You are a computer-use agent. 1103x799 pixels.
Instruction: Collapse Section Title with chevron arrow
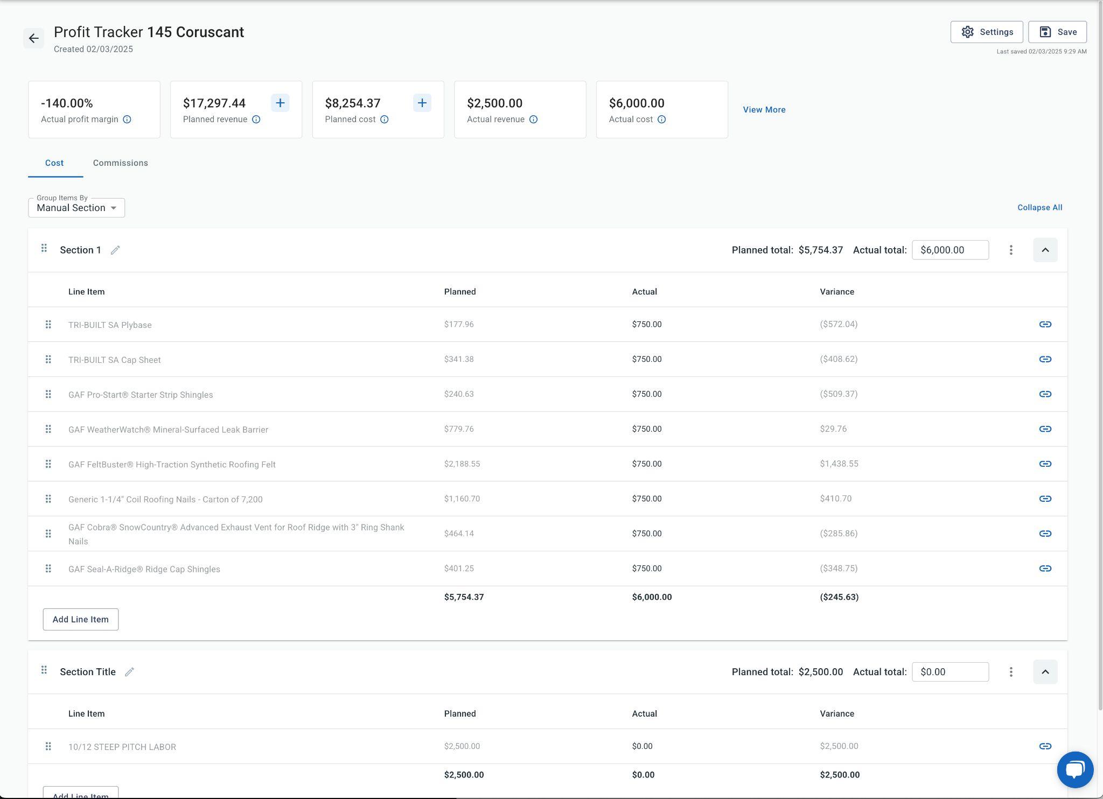(x=1045, y=672)
